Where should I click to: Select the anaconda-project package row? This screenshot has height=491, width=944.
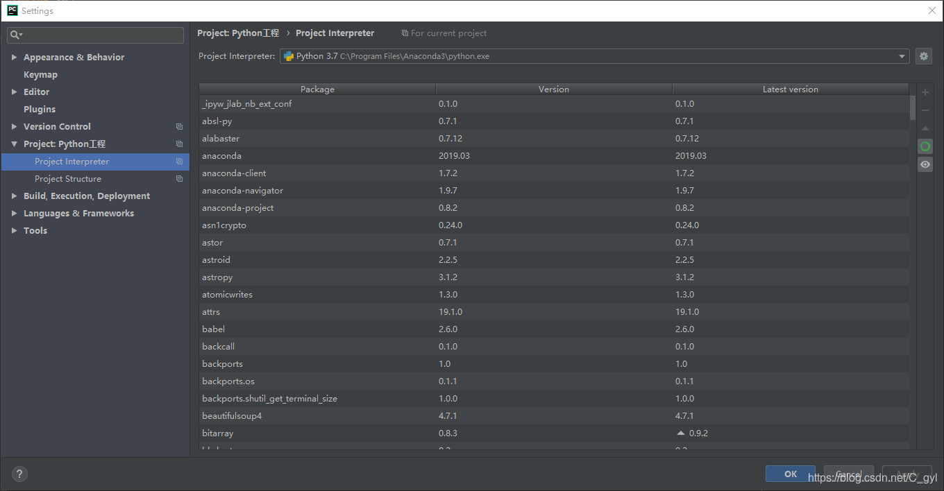(x=554, y=208)
